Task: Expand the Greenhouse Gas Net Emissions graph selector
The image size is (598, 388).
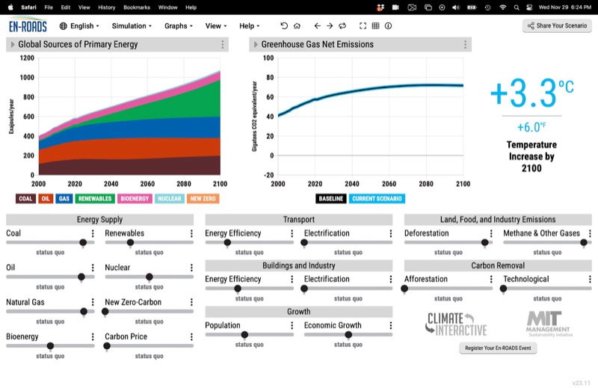Action: point(256,45)
